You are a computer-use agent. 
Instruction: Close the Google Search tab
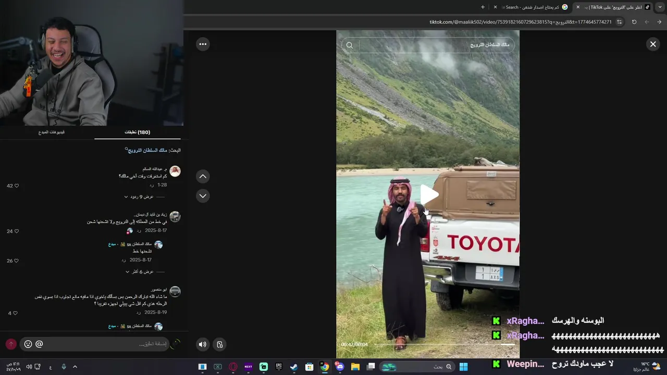click(495, 7)
